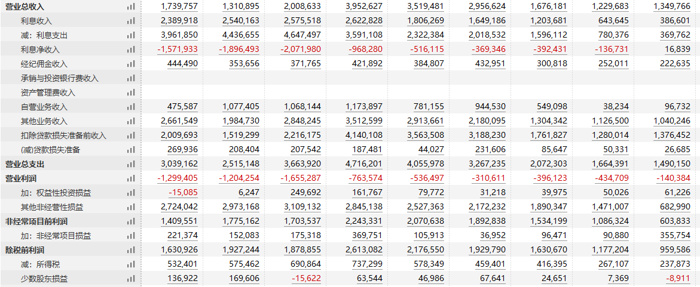Viewport: 700px width, 287px height.
Task: Show chart for 少数股东损益 row
Action: click(x=130, y=279)
